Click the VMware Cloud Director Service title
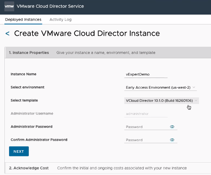 (x=50, y=6)
